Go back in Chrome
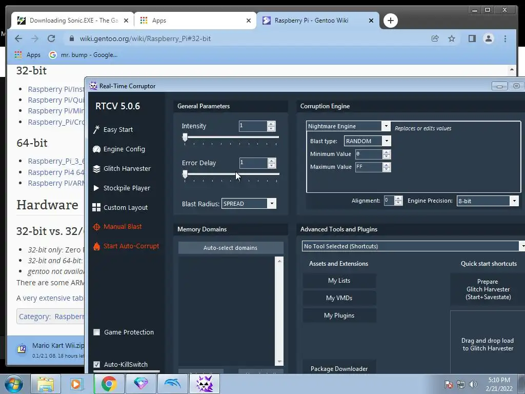 (18, 38)
